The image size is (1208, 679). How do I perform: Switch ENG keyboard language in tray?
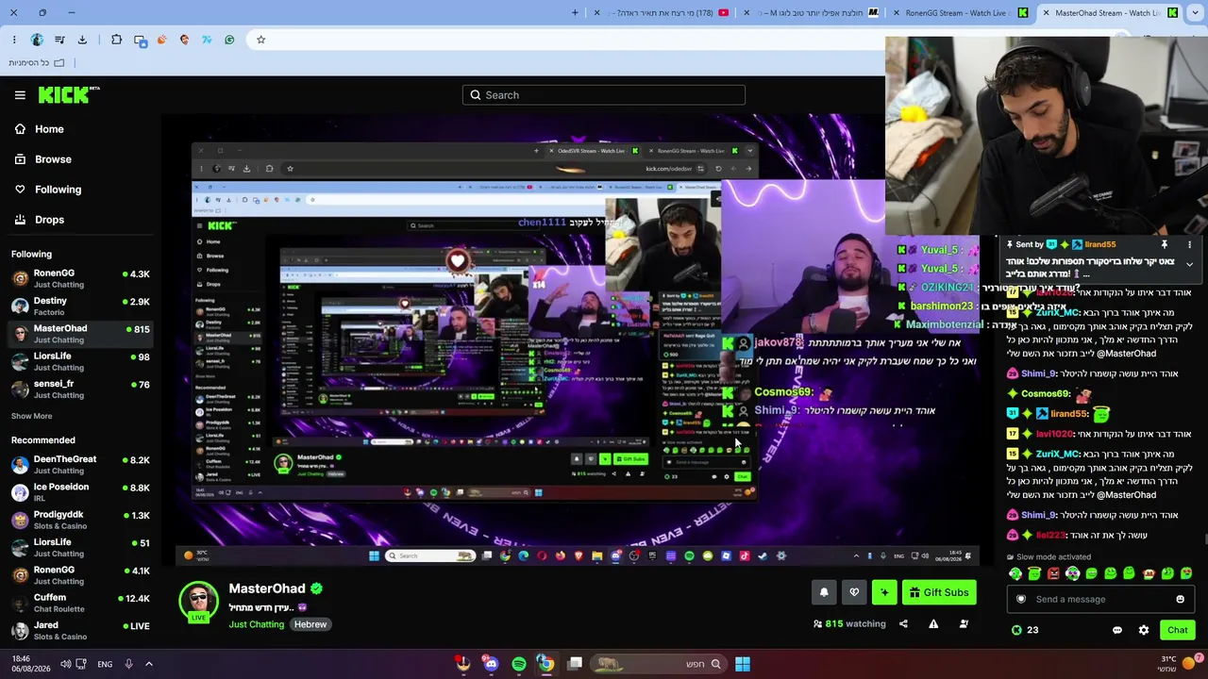click(105, 664)
